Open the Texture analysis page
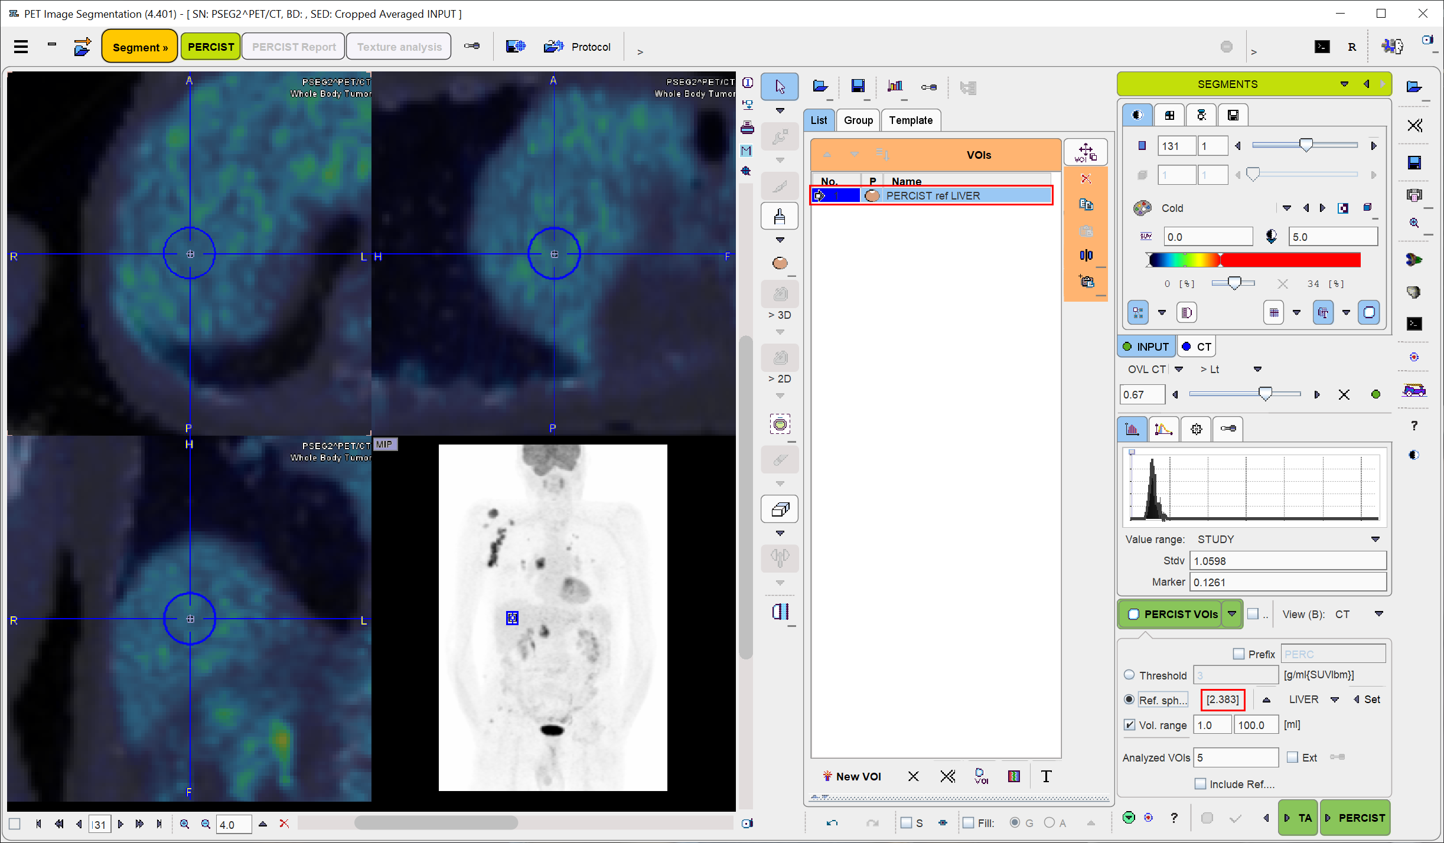This screenshot has height=843, width=1444. tap(399, 47)
